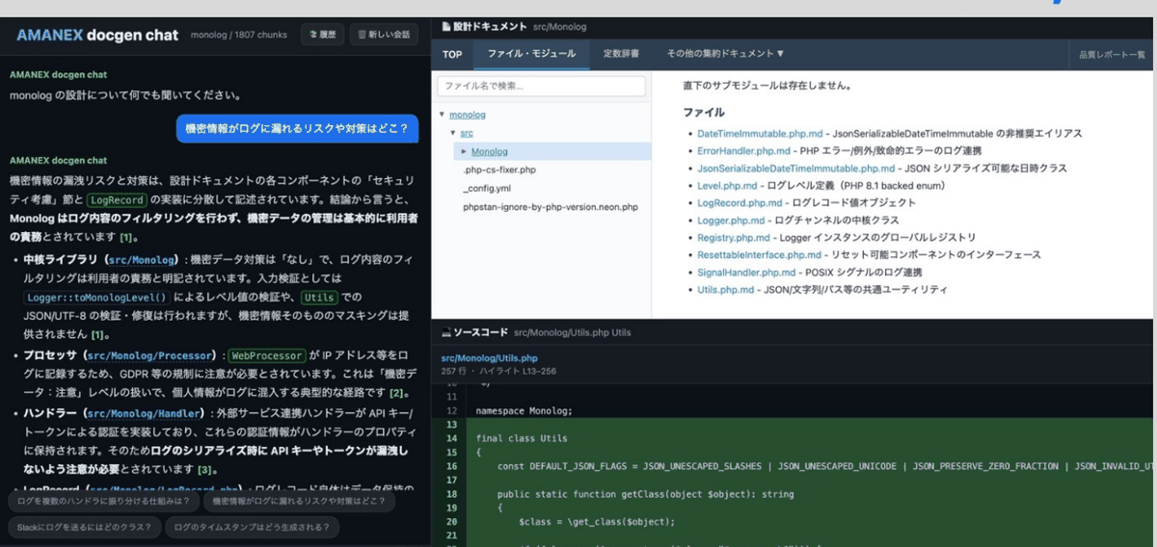Open DateTimeImmutable.php.md document link
Image resolution: width=1157 pixels, height=547 pixels.
pos(760,134)
